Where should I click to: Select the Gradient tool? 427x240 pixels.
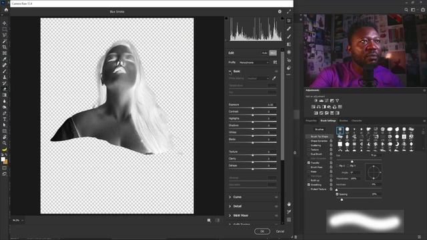point(5,95)
